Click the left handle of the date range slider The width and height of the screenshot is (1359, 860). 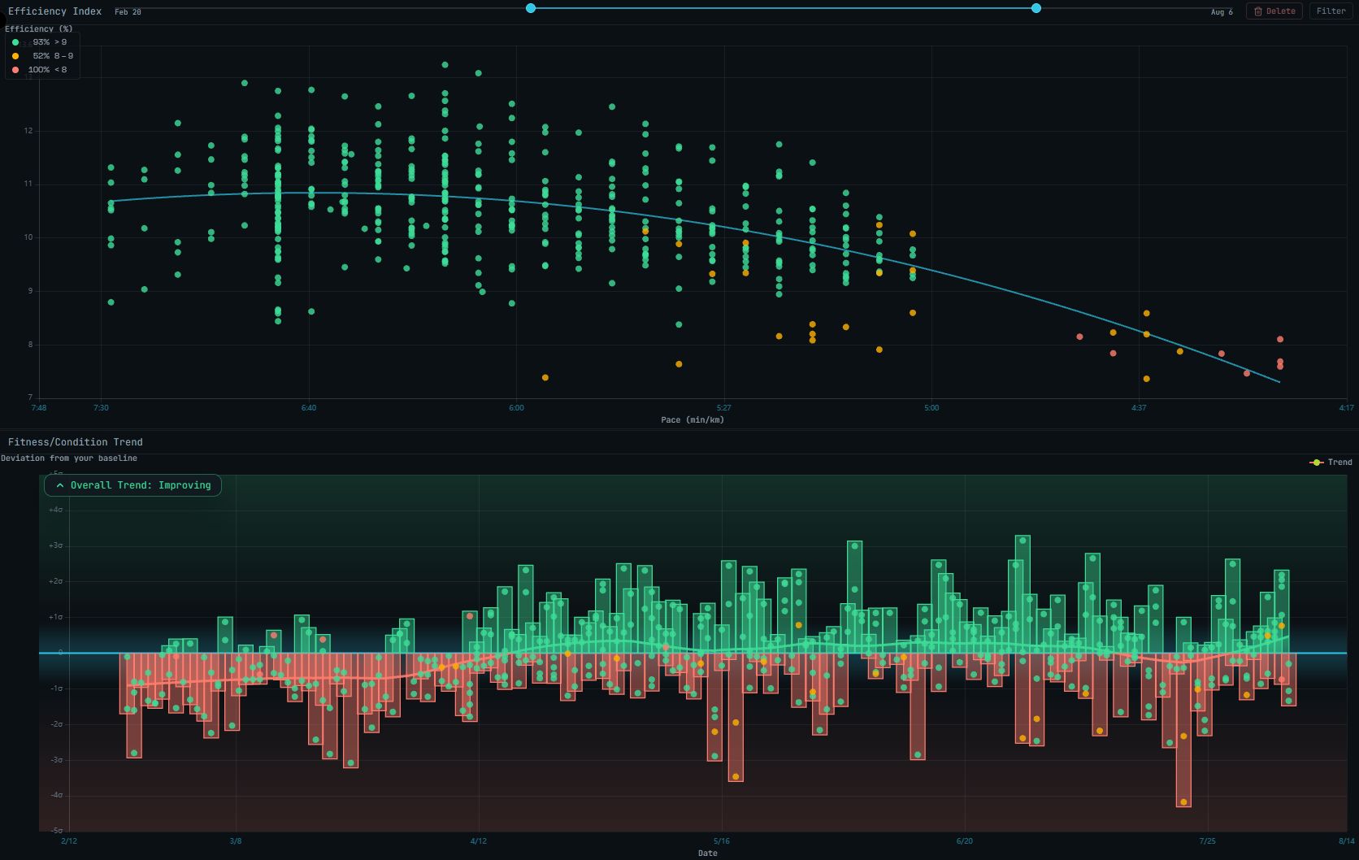click(531, 8)
